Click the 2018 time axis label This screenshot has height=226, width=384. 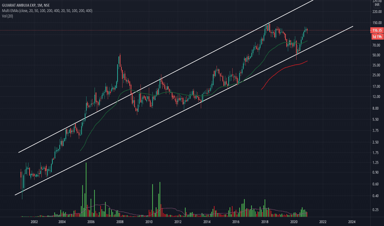[265, 222]
